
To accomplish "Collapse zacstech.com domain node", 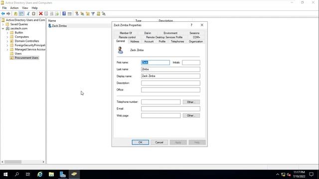I will pos(3,29).
